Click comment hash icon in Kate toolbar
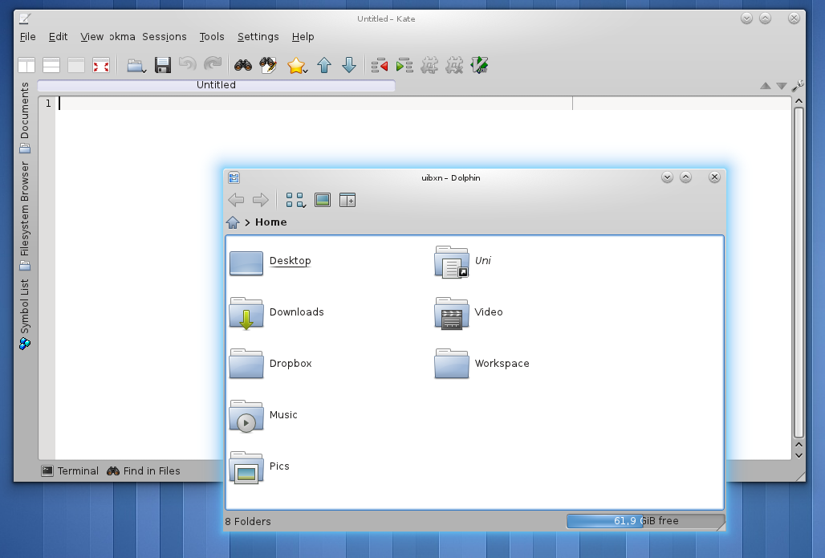Image resolution: width=825 pixels, height=558 pixels. (429, 65)
